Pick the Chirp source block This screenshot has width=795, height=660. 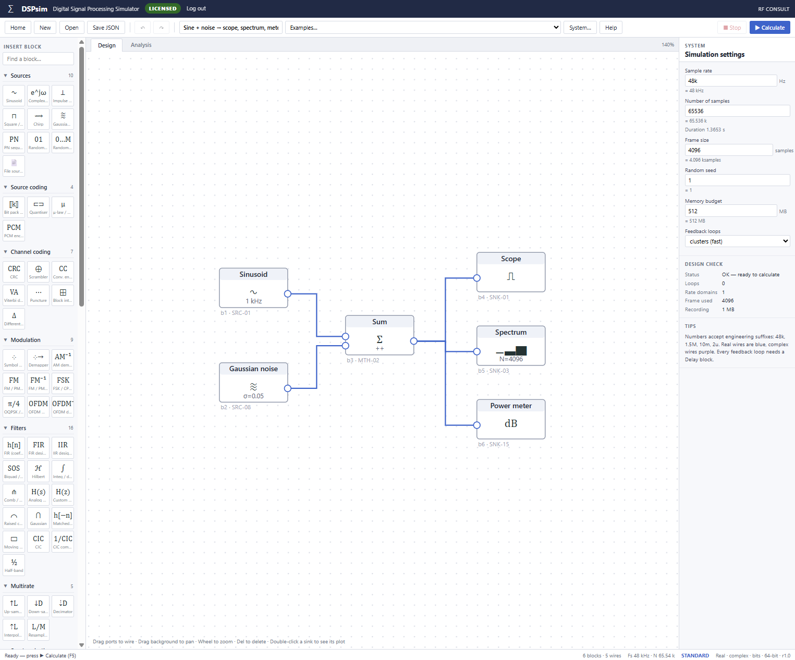[39, 119]
